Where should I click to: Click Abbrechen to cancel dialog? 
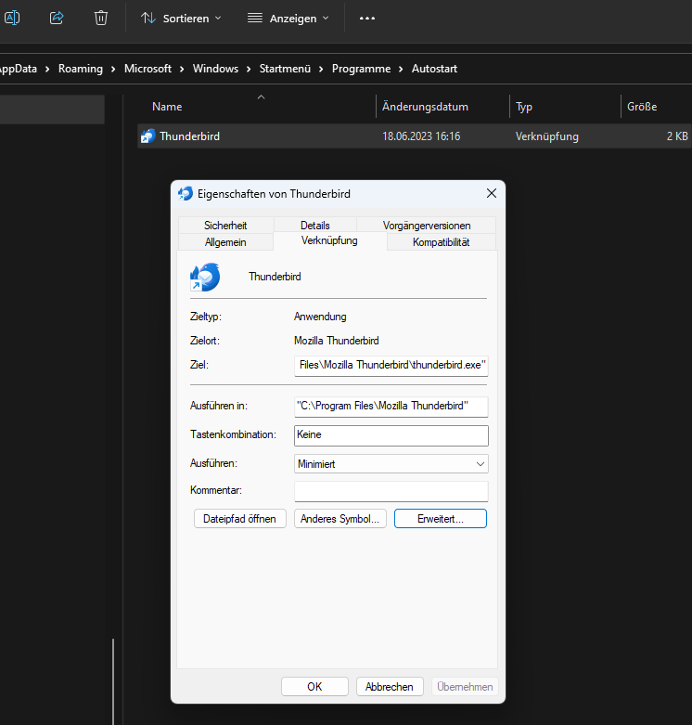pos(390,687)
